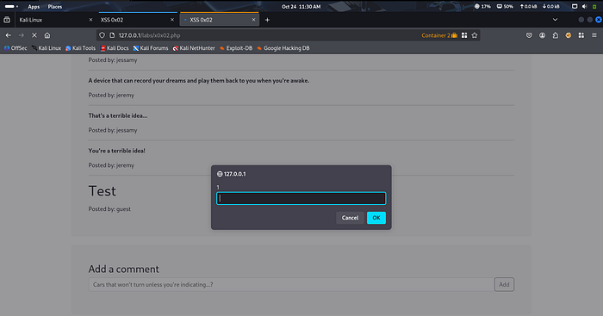This screenshot has height=316, width=603.
Task: Click the memory 50% indicator
Action: click(x=505, y=7)
